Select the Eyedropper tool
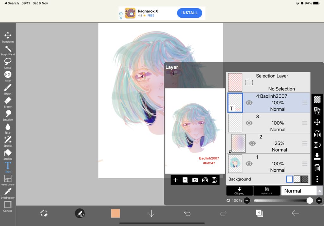 [x=8, y=193]
